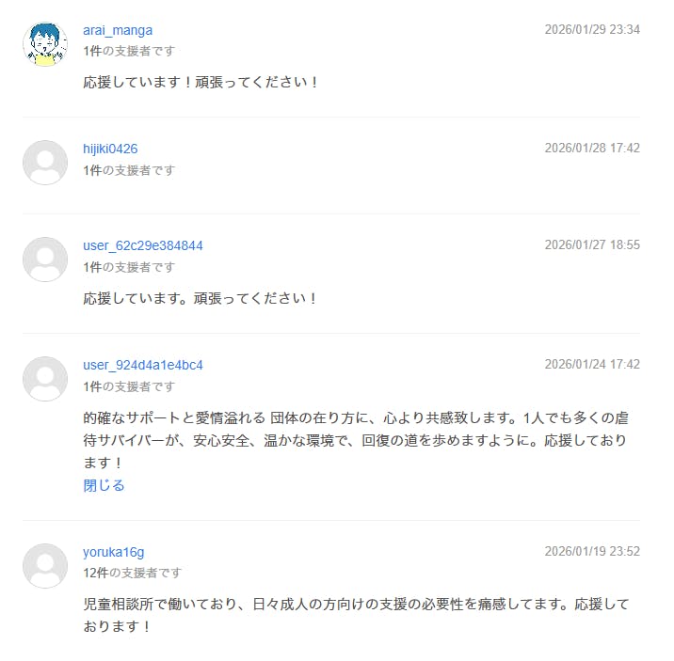The height and width of the screenshot is (661, 674).
Task: Click yoruka16g's 12件の支援者です label
Action: pos(133,573)
